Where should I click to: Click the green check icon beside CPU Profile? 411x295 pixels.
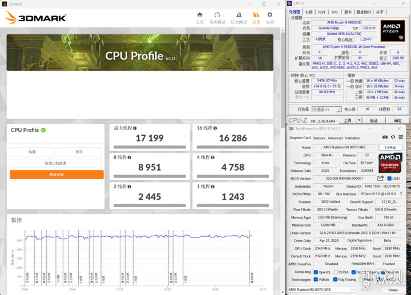point(43,130)
